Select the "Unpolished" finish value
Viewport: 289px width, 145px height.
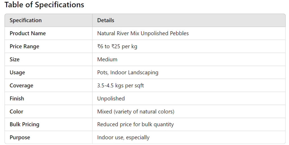pos(111,99)
